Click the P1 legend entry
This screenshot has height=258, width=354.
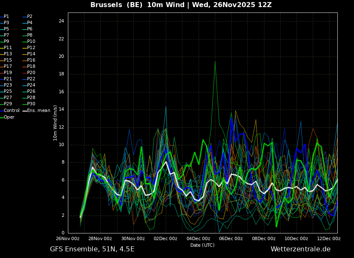tap(5, 17)
